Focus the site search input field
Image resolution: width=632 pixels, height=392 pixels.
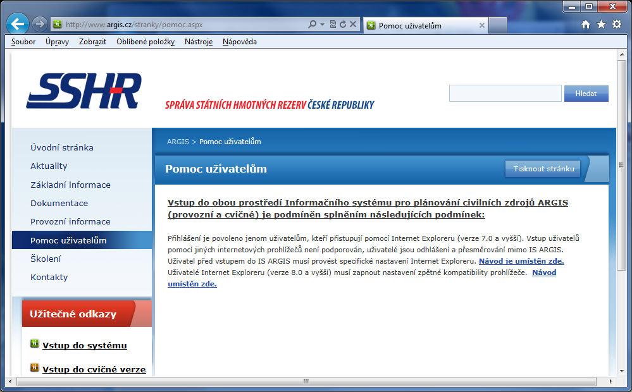pos(505,93)
